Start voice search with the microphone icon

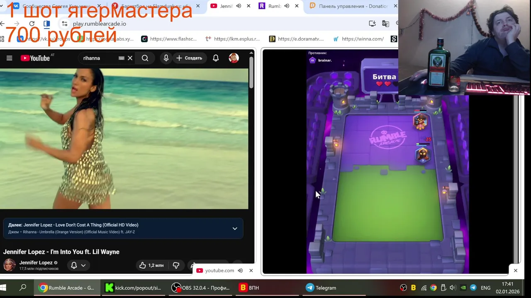pyautogui.click(x=166, y=58)
